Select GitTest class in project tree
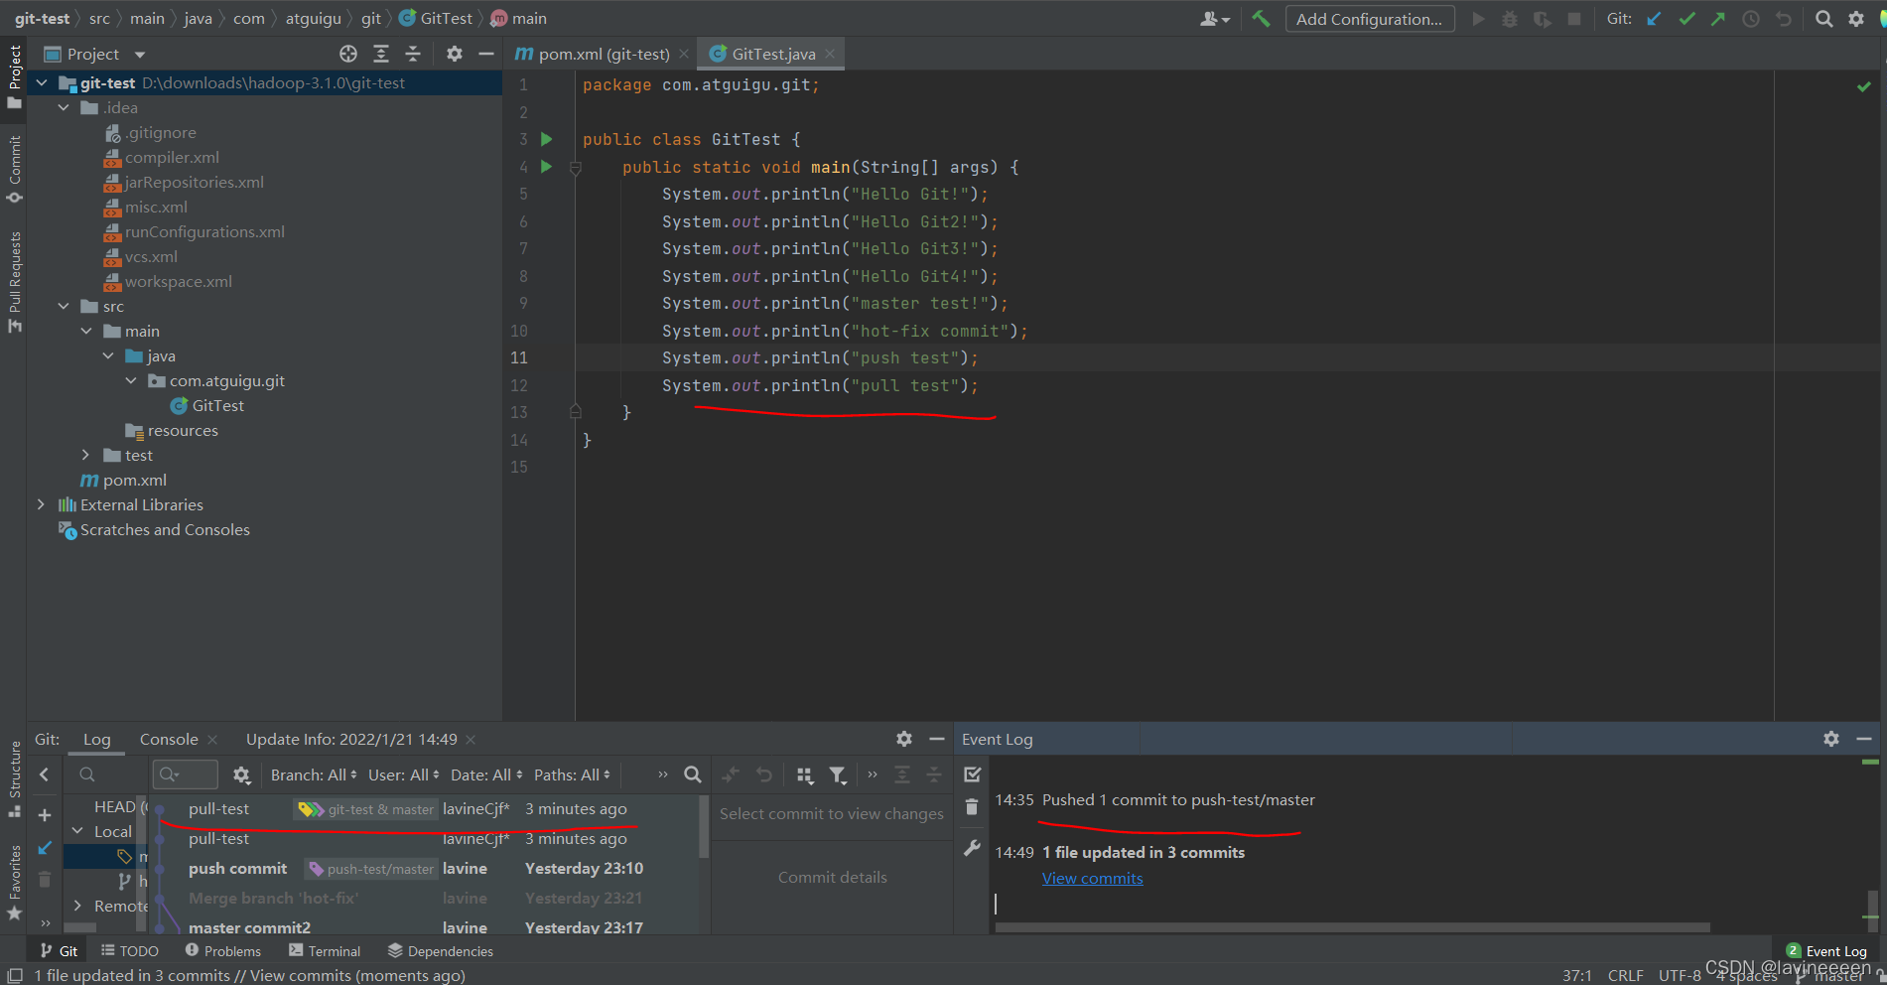Image resolution: width=1887 pixels, height=985 pixels. (206, 406)
